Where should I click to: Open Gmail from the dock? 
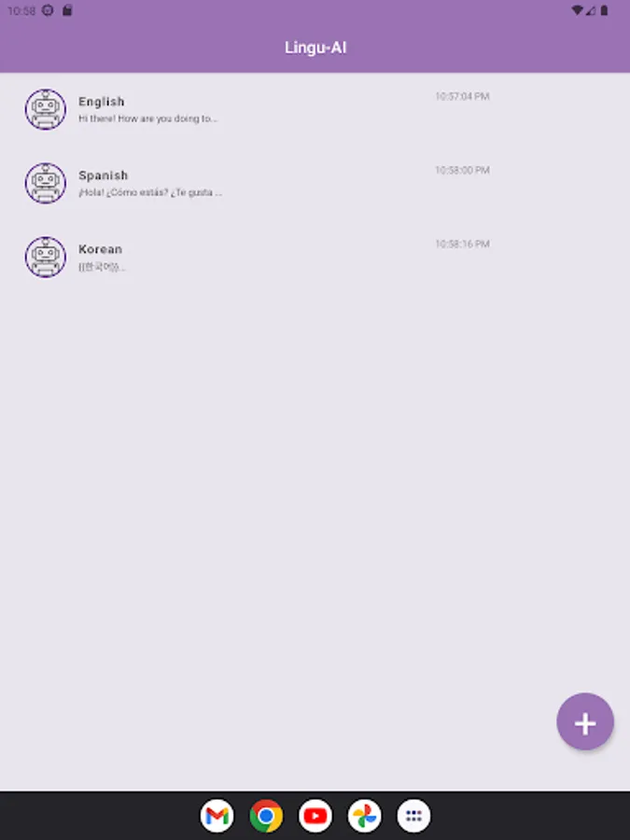pos(217,816)
